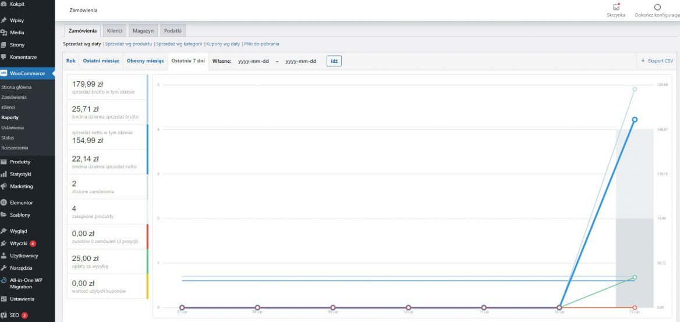This screenshot has height=322, width=680.
Task: Select the Ostatni miesiąc range
Action: 101,60
